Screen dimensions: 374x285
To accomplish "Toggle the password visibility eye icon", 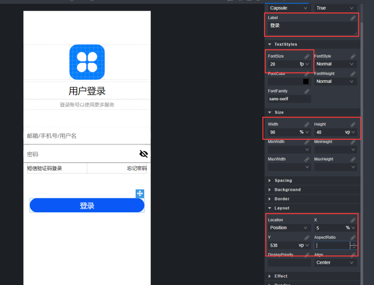I will pos(144,154).
